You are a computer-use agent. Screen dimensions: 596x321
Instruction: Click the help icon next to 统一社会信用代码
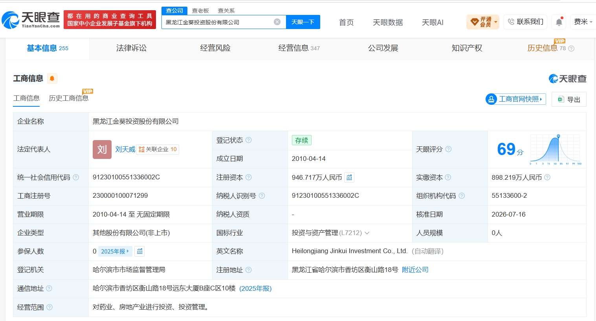[x=76, y=177]
